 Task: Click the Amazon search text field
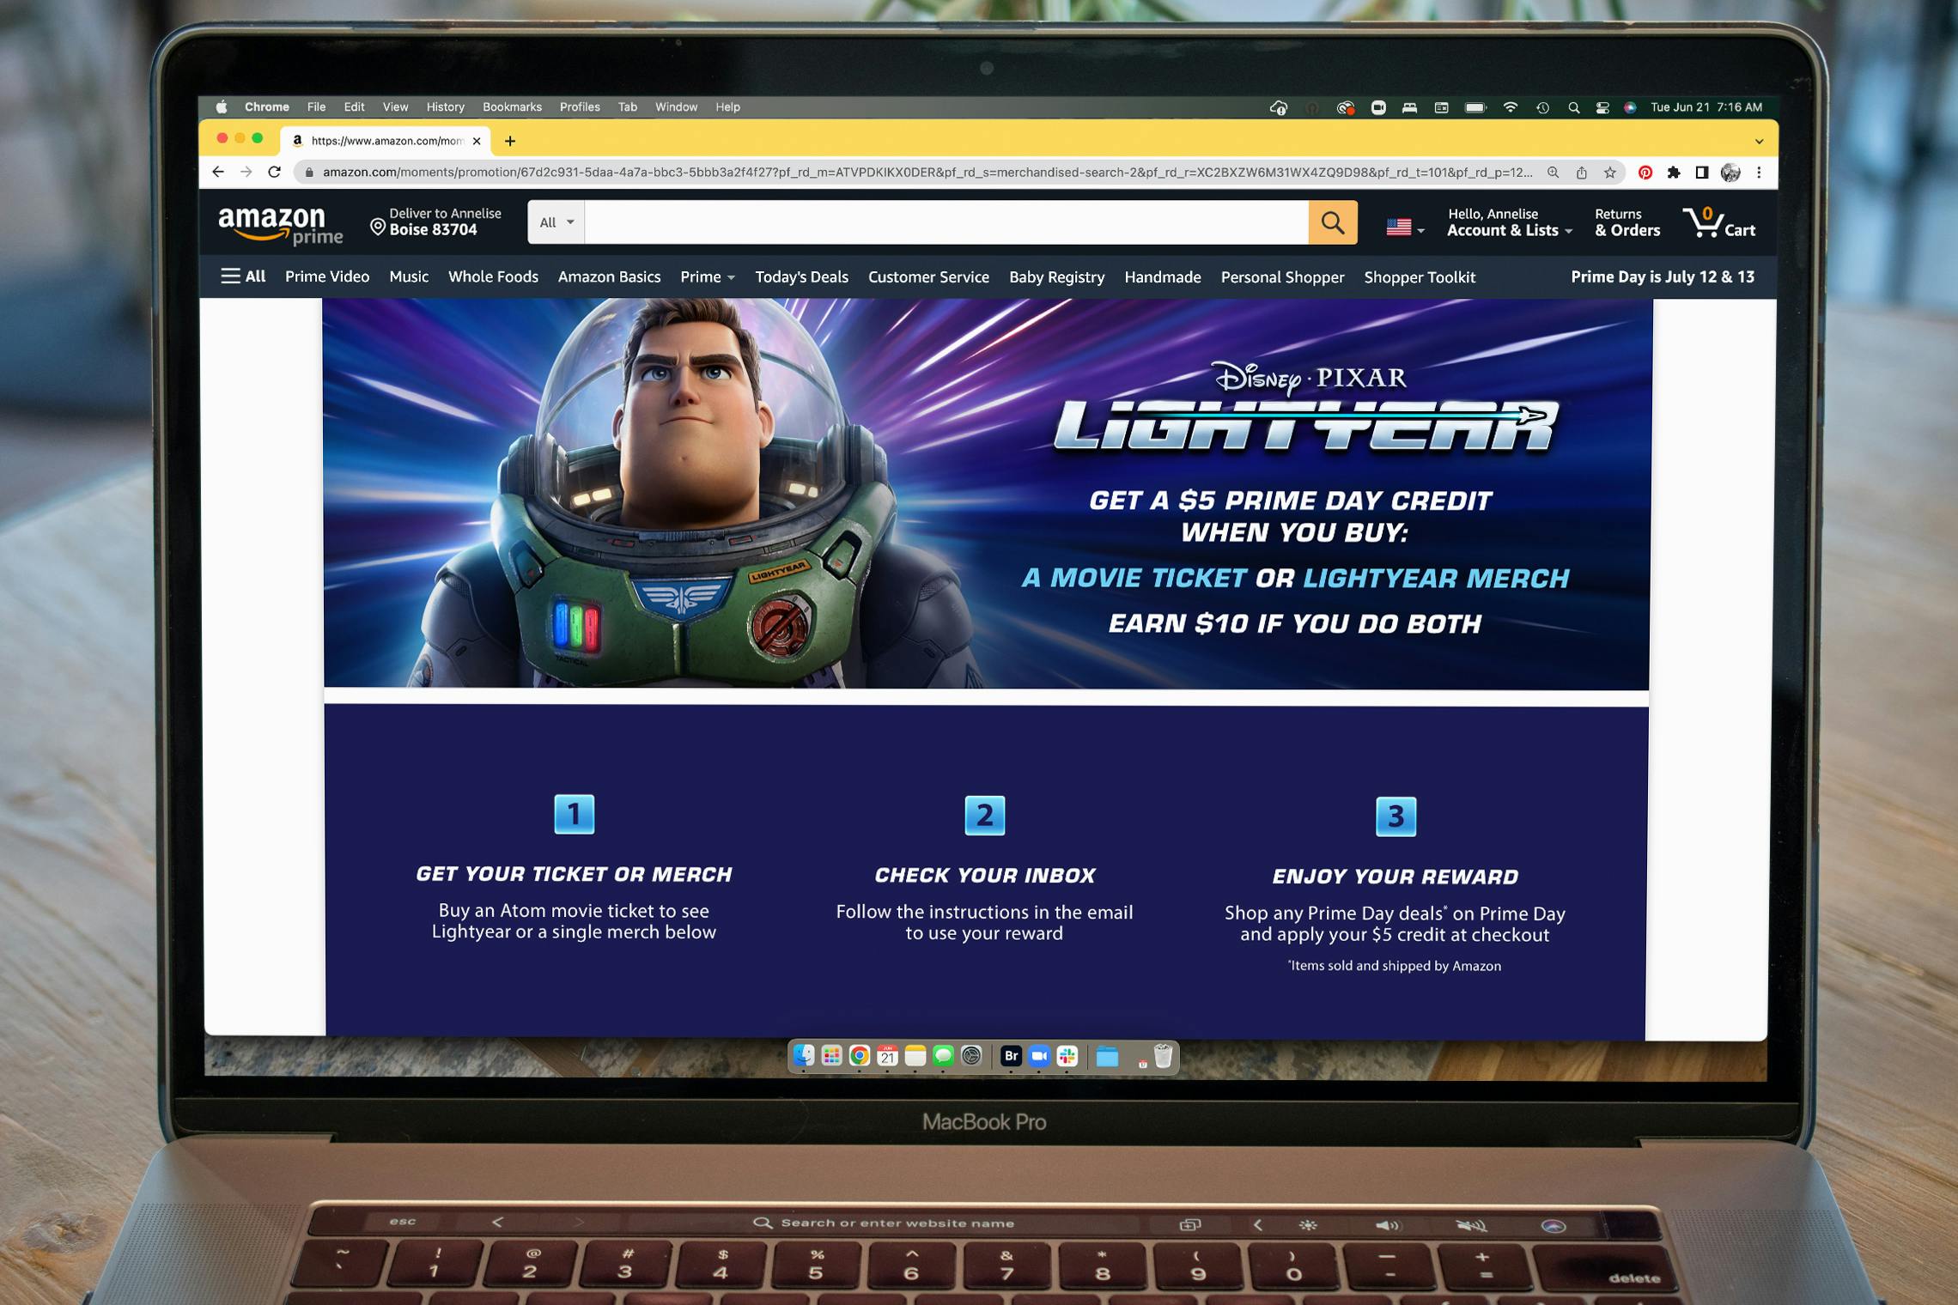pos(945,222)
